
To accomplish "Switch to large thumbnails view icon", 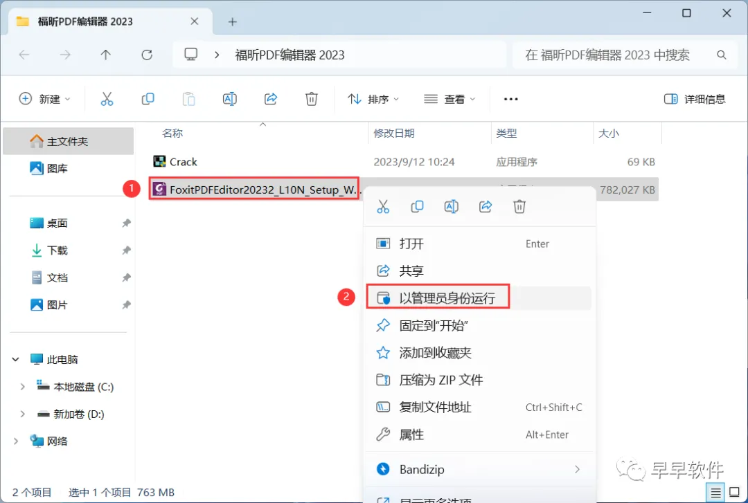I will [735, 492].
